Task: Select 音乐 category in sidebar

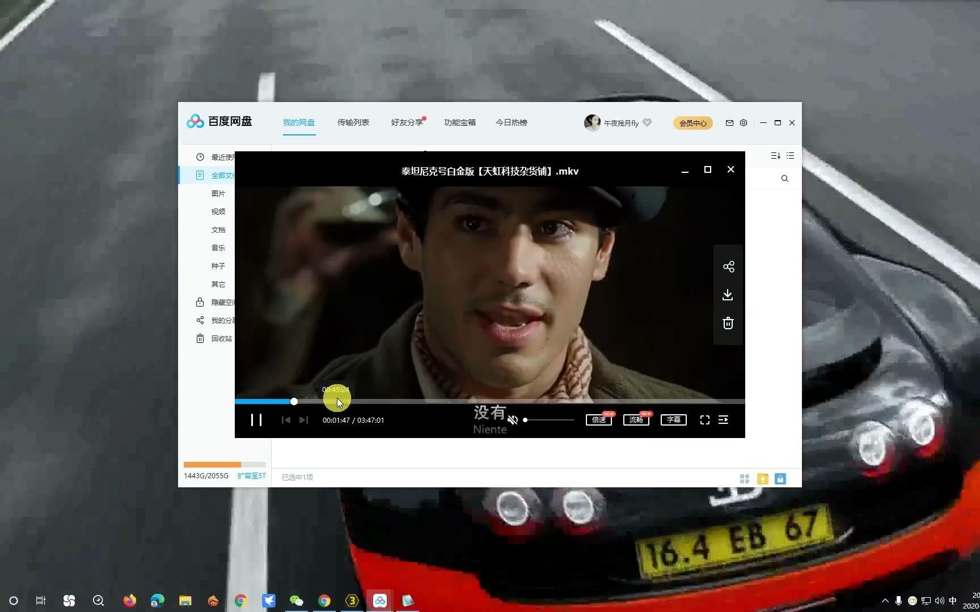Action: tap(218, 248)
